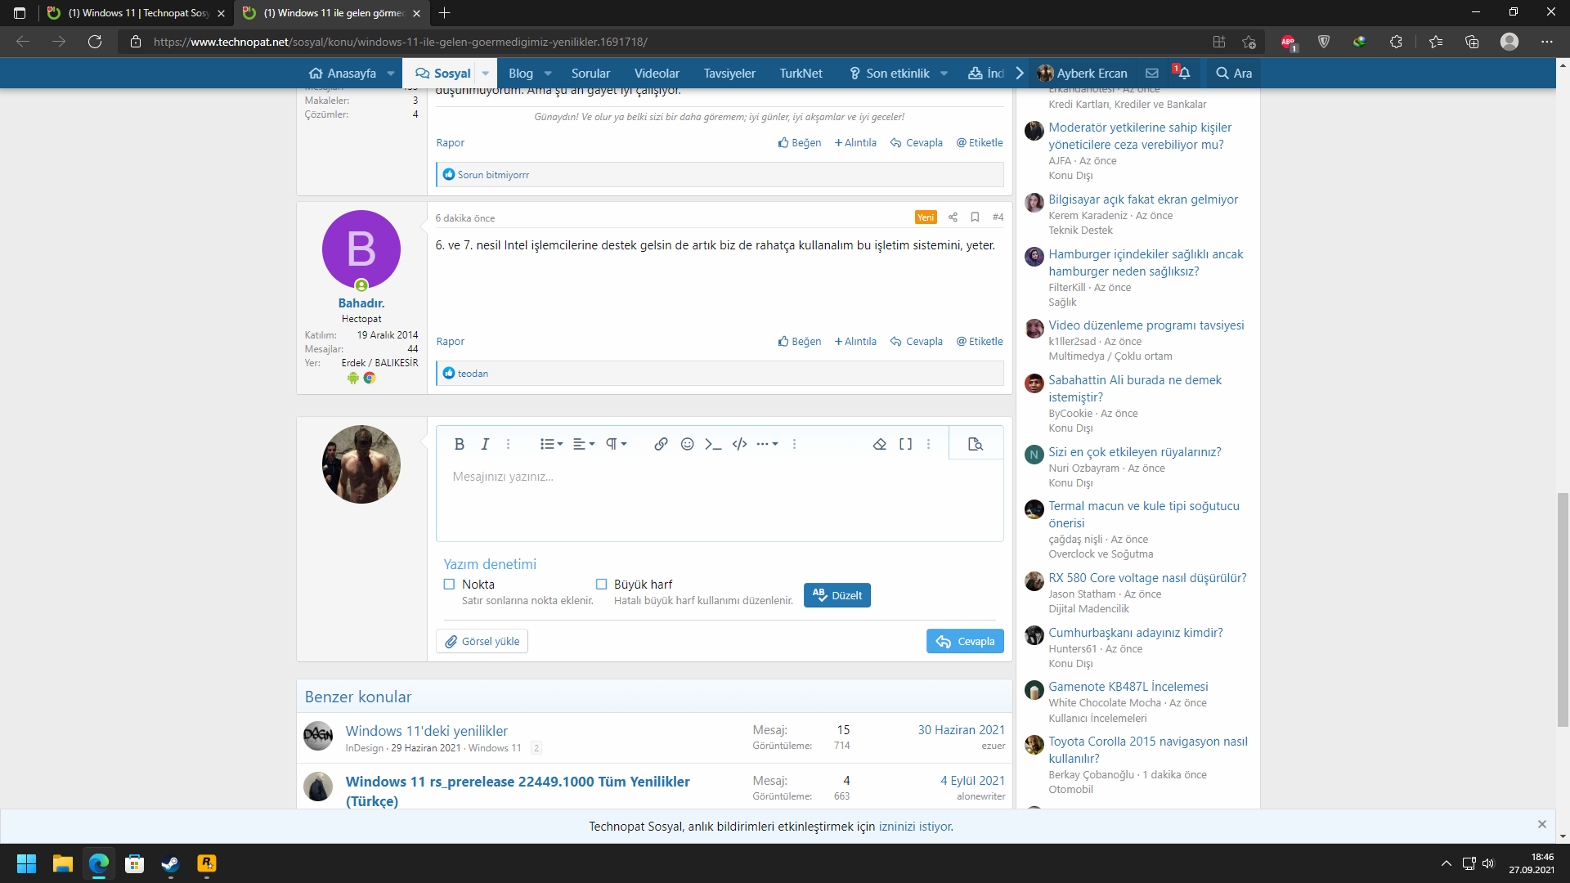Viewport: 1570px width, 883px height.
Task: Open the Sorular menu item
Action: click(x=590, y=73)
